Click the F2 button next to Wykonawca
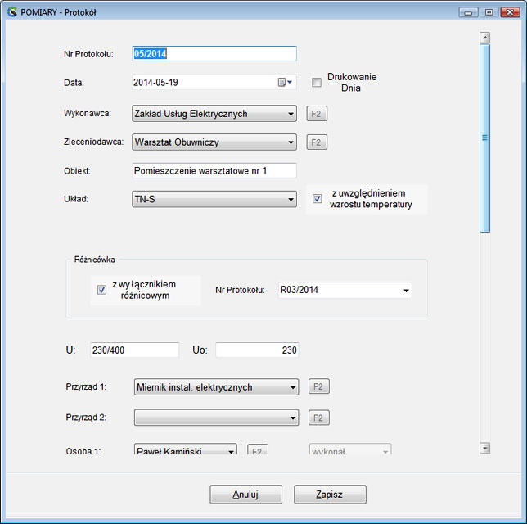This screenshot has height=524, width=527. pyautogui.click(x=317, y=114)
